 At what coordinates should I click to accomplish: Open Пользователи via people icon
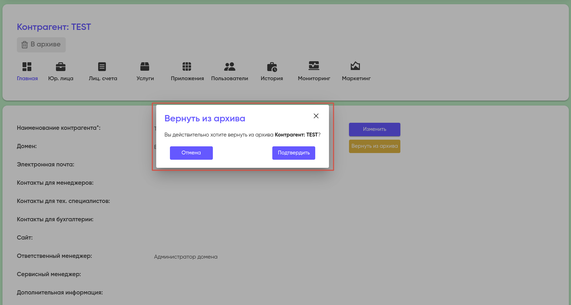click(229, 66)
